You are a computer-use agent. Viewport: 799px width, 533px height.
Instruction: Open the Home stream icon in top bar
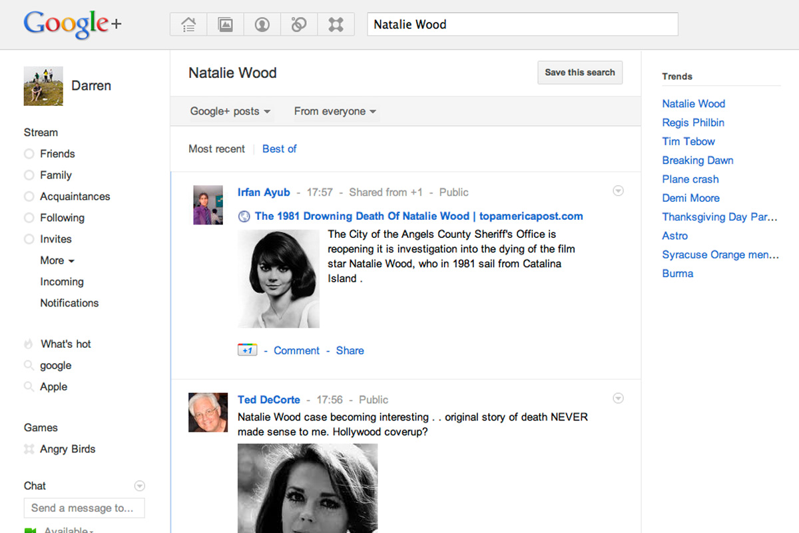188,24
